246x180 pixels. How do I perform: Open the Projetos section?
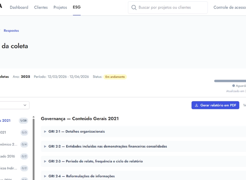[60, 7]
